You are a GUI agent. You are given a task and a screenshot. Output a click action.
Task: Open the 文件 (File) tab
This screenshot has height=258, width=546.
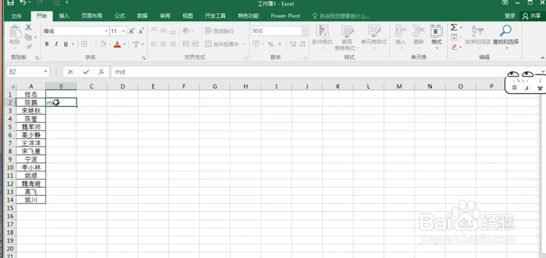(x=16, y=16)
